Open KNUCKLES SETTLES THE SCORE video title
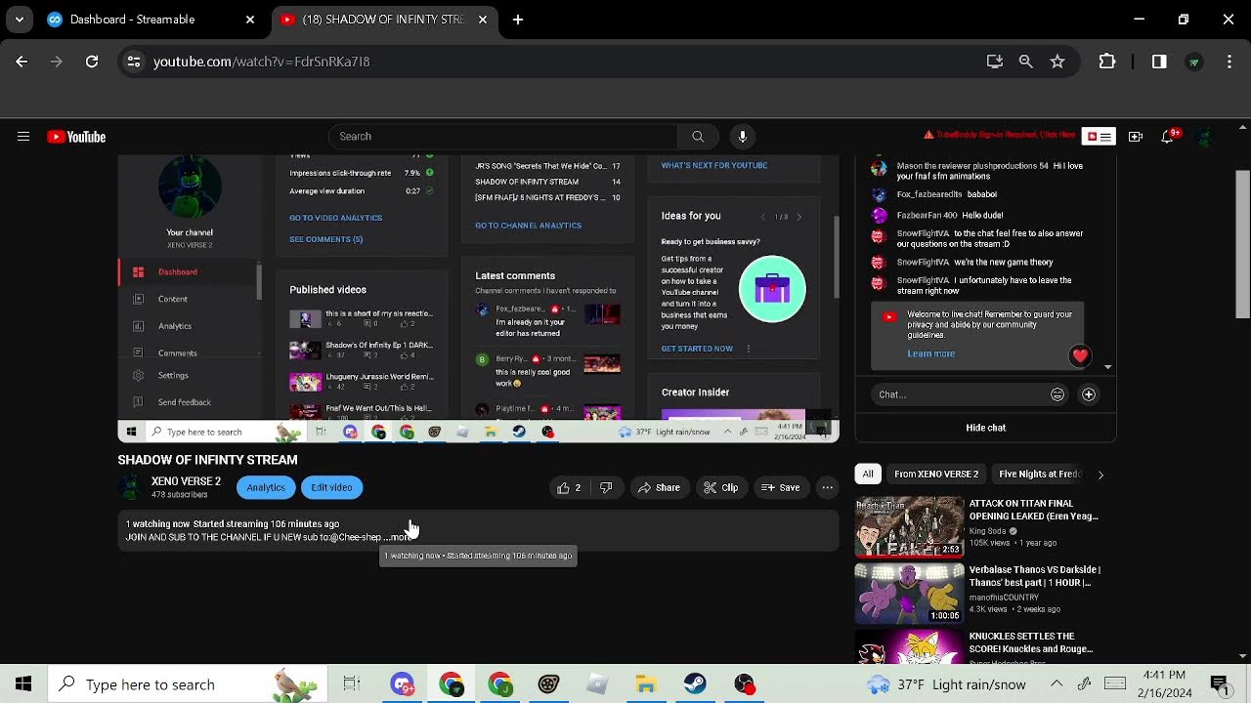The height and width of the screenshot is (703, 1251). pyautogui.click(x=1031, y=642)
